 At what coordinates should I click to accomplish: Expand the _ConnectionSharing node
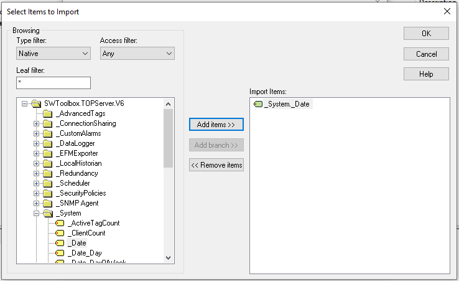point(36,123)
